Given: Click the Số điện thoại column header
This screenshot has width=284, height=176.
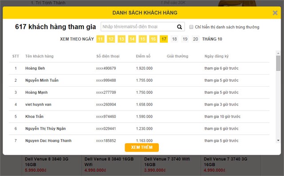Looking at the screenshot, I should coord(108,56).
